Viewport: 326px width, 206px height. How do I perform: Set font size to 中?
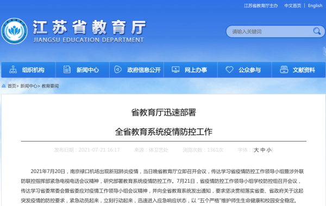pyautogui.click(x=263, y=150)
